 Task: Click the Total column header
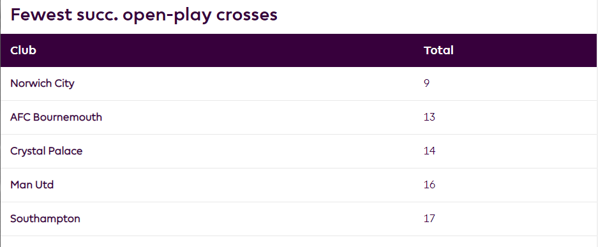click(438, 50)
